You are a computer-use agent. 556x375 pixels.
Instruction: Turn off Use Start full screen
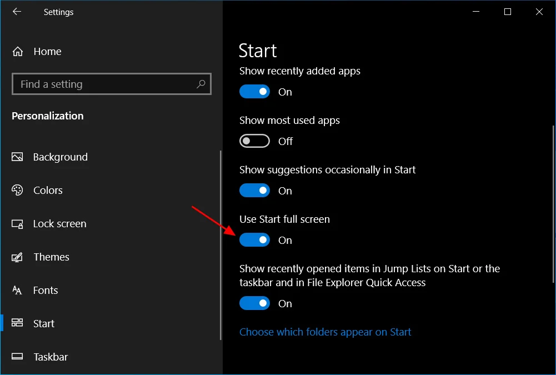click(x=254, y=239)
